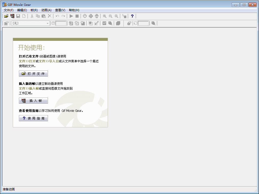Screen dimensions: 259x194
Task: Click the zoom in magnifier icon
Action: (105, 16)
